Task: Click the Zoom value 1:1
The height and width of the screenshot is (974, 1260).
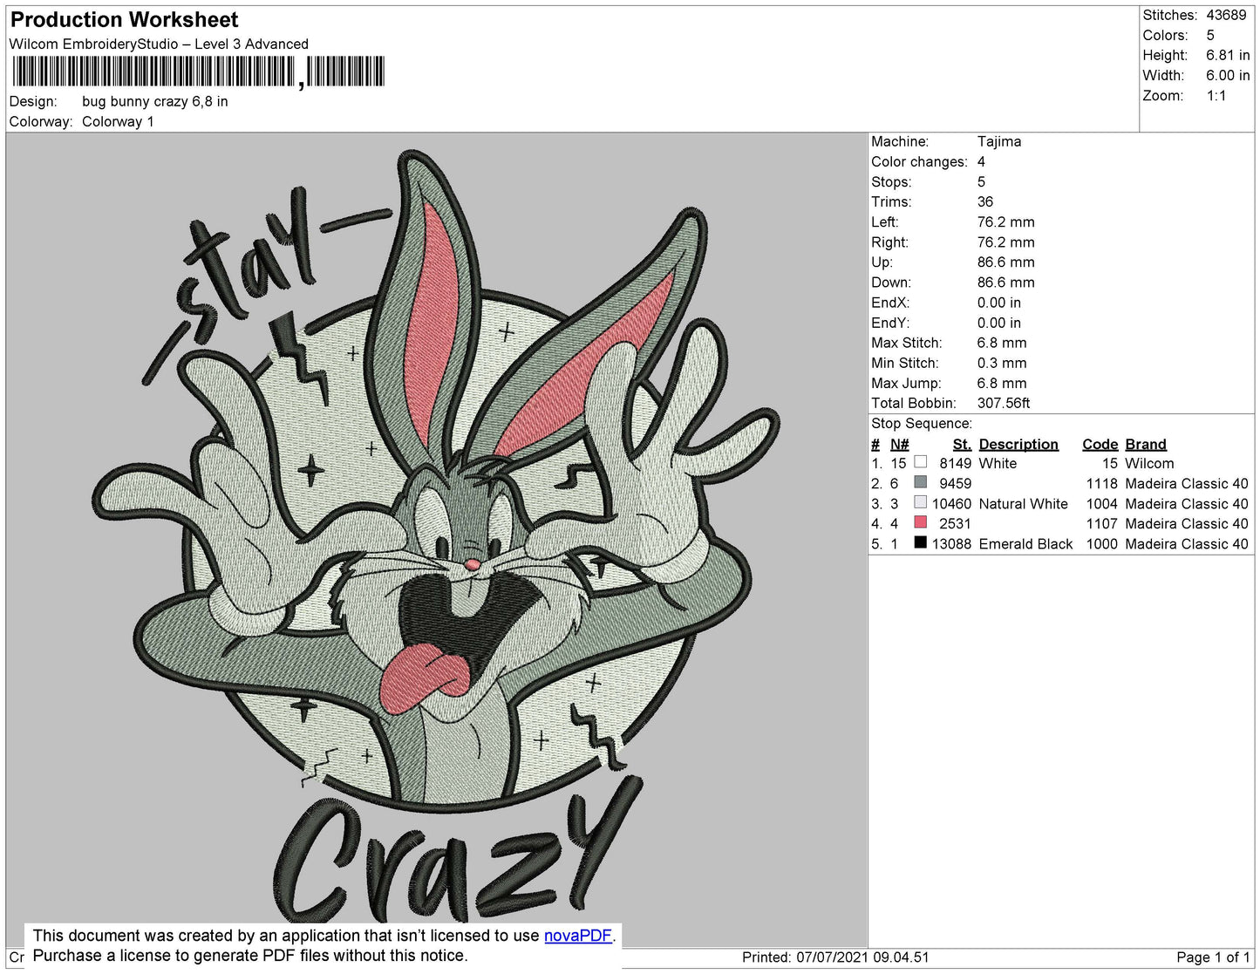Action: pos(1216,96)
